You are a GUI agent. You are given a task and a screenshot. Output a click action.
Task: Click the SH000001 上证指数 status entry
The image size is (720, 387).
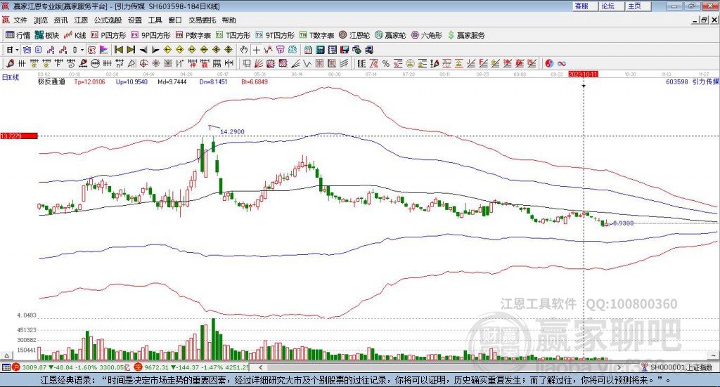(x=677, y=367)
